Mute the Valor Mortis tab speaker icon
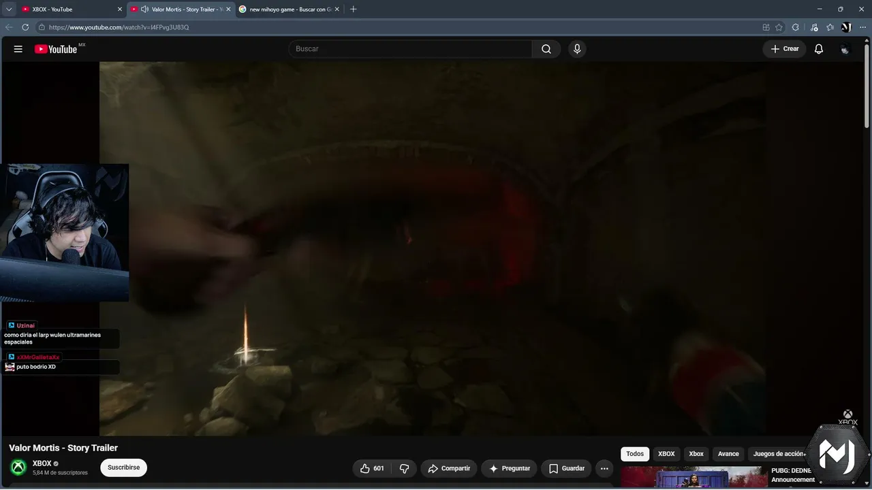This screenshot has width=872, height=490. click(x=144, y=10)
